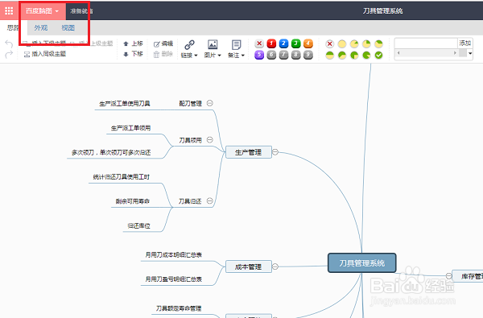Viewport: 483px width, 318px height.
Task: Select the empty yellow progress circle
Action: pos(342,44)
